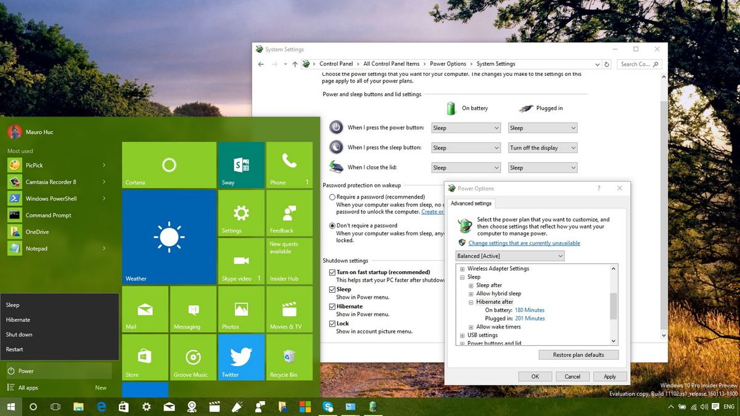Launch Sway from the Start menu
The height and width of the screenshot is (416, 740).
(240, 165)
